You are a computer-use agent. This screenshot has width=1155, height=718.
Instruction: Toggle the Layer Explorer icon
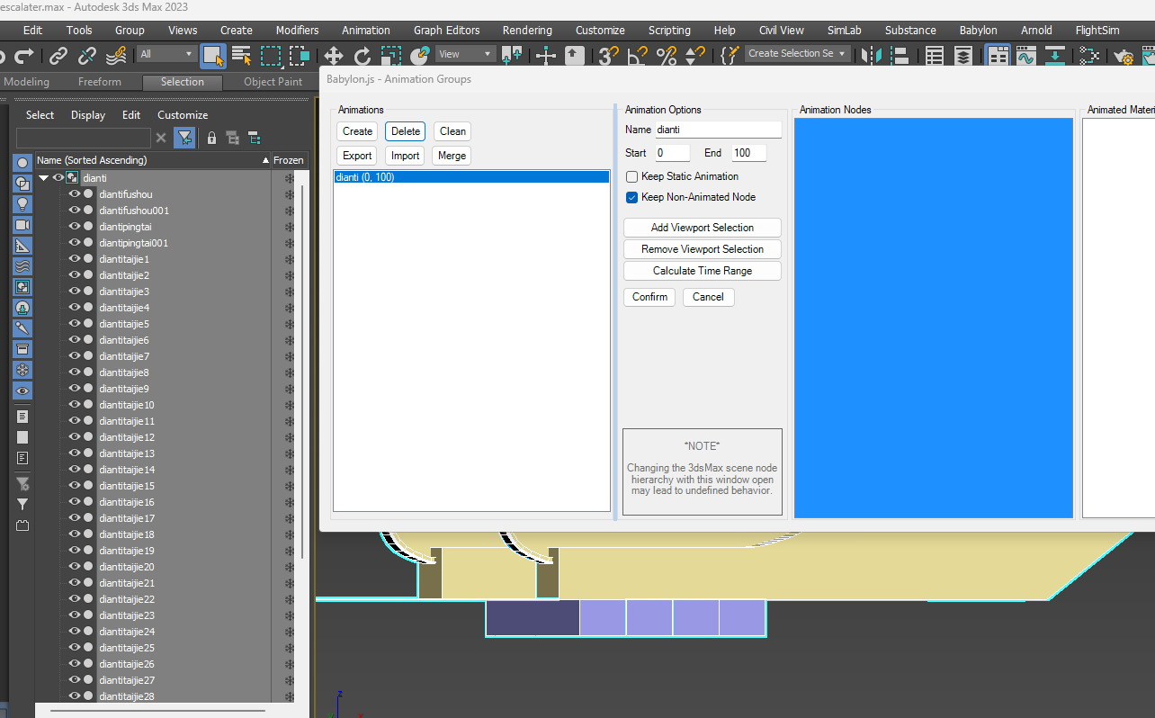pos(963,56)
